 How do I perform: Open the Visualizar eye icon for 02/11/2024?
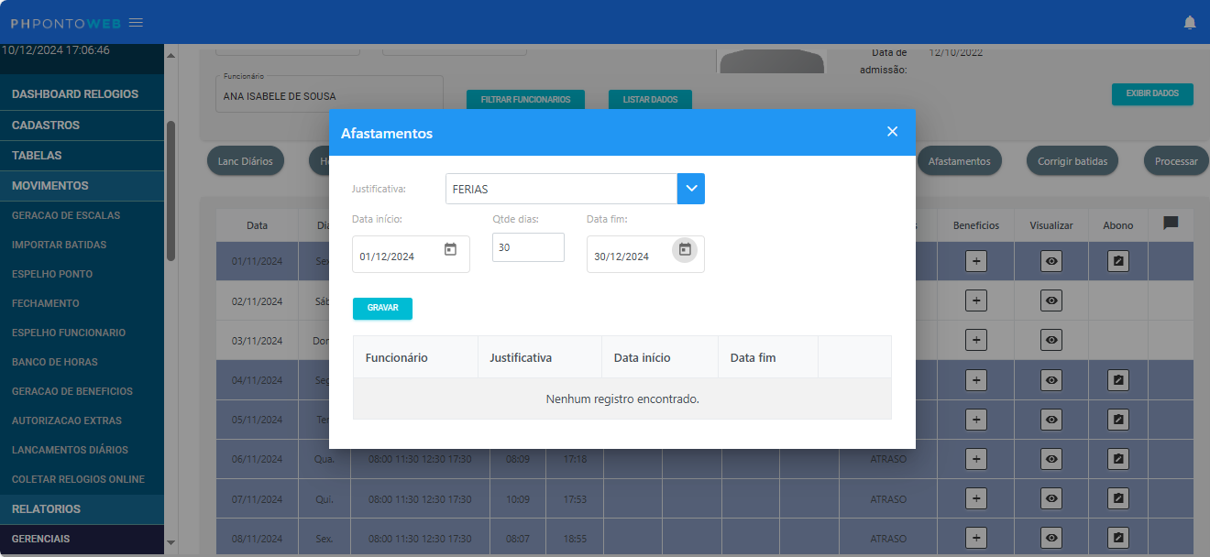[1050, 300]
